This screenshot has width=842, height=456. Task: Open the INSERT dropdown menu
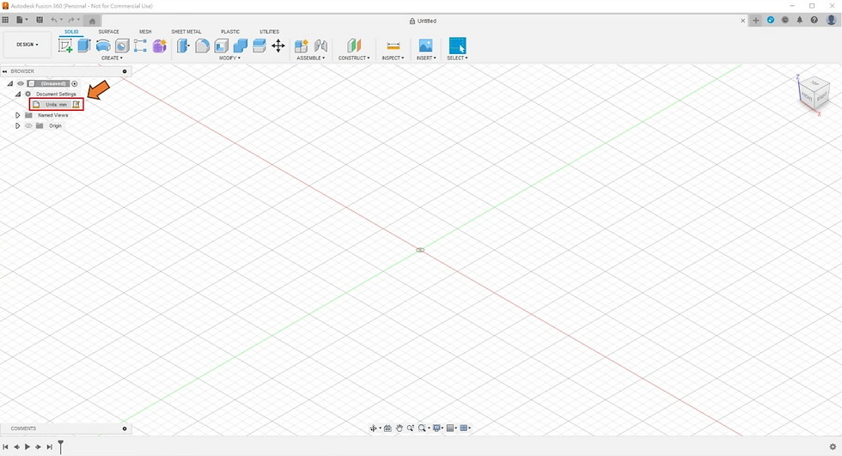click(x=426, y=58)
